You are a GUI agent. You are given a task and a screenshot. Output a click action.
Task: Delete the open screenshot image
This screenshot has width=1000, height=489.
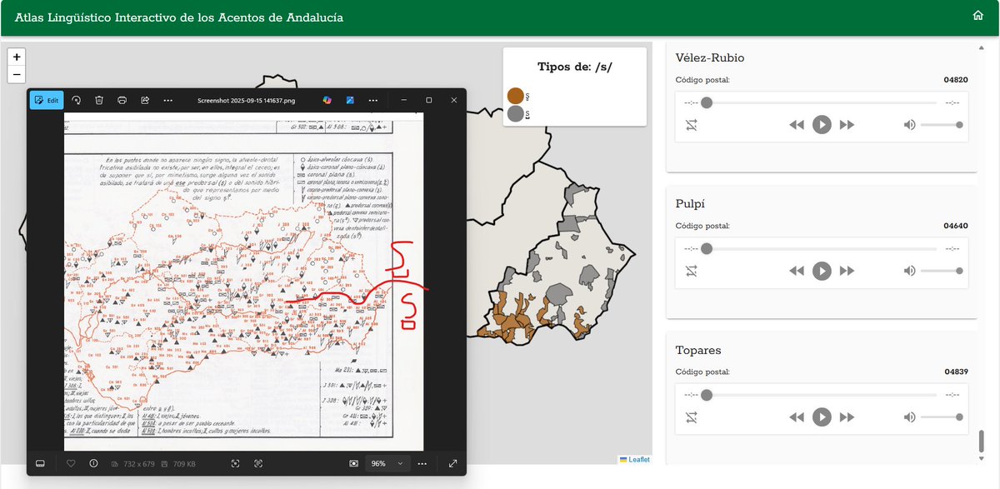click(x=99, y=100)
